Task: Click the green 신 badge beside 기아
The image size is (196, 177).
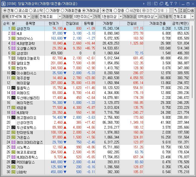Action: coord(13,167)
